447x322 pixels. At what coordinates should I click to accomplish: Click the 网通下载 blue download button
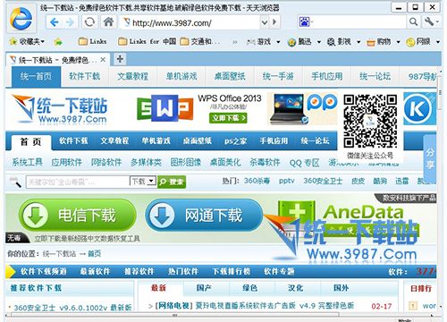tap(204, 215)
